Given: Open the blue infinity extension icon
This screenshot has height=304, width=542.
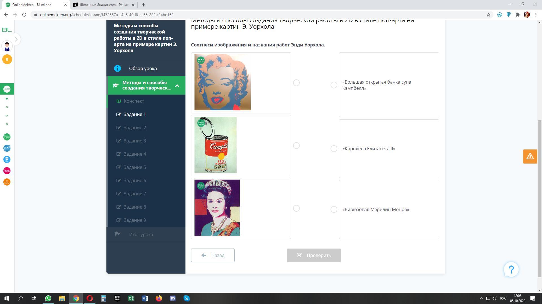Looking at the screenshot, I should 500,15.
